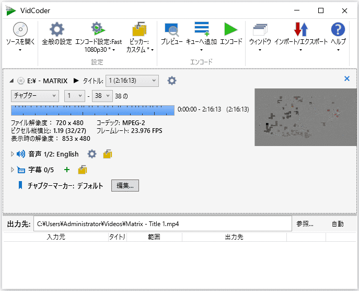
Task: Add subtitle with green plus icon
Action: coord(66,170)
